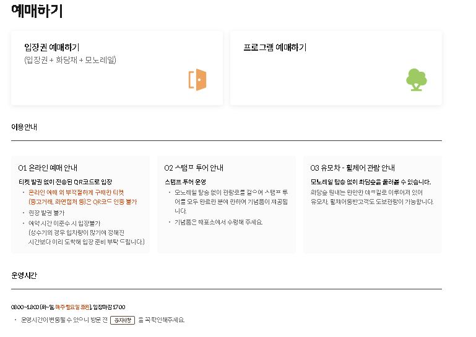This screenshot has height=337, width=476.
Task: Click the orange door icon
Action: click(x=197, y=80)
